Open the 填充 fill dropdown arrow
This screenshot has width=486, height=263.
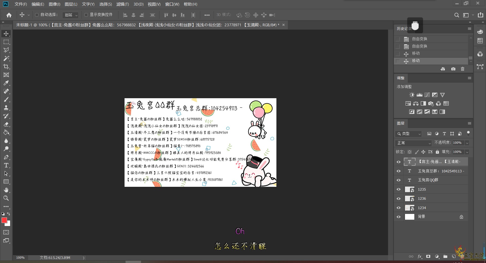point(467,152)
